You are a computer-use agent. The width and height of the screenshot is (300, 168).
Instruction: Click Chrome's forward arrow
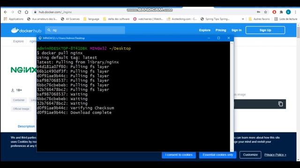(x=13, y=12)
